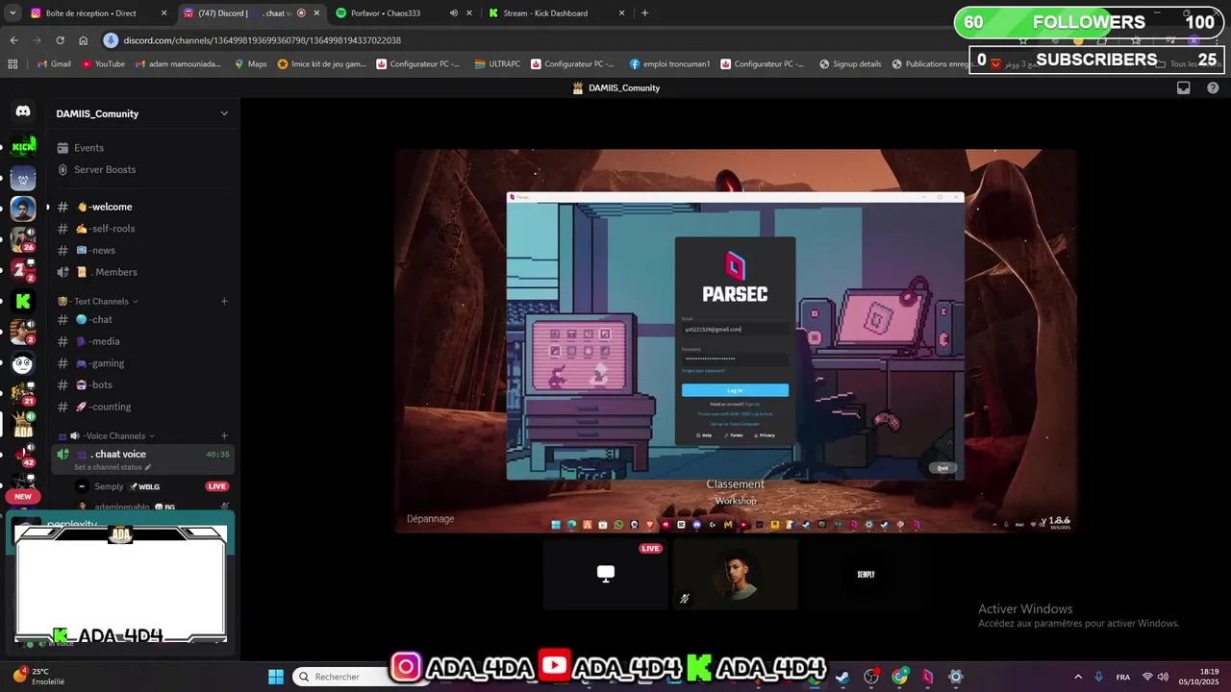Open server with 21 notification badge
The height and width of the screenshot is (692, 1231).
point(23,393)
